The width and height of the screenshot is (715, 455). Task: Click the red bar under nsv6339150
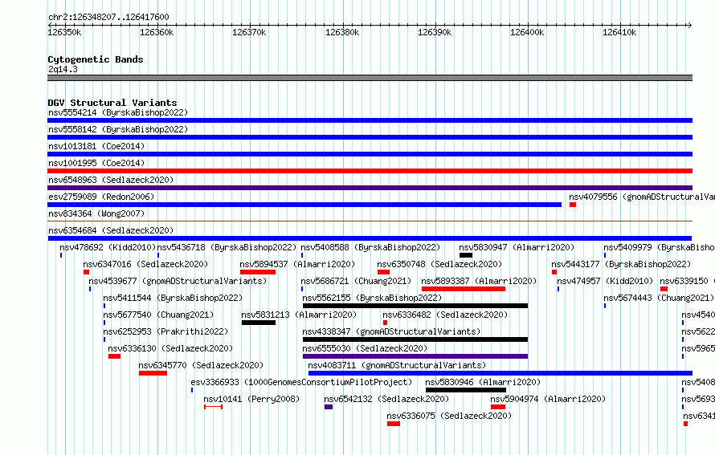(664, 289)
